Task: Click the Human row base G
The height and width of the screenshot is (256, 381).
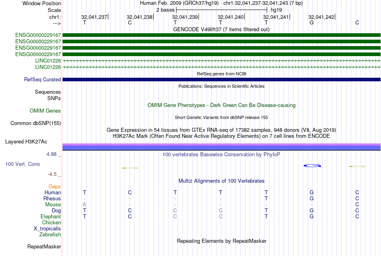Action: [x=312, y=192]
